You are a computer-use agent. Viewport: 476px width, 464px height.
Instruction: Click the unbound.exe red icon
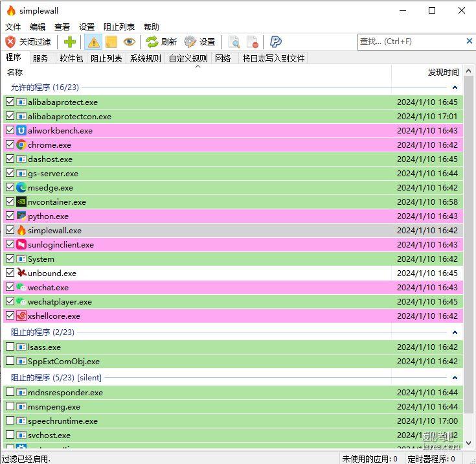pos(21,273)
